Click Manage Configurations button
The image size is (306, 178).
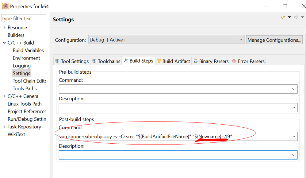click(274, 40)
